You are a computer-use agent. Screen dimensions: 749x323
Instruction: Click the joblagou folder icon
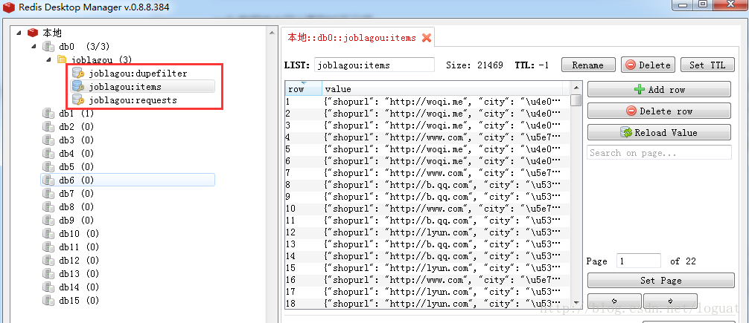pyautogui.click(x=62, y=59)
